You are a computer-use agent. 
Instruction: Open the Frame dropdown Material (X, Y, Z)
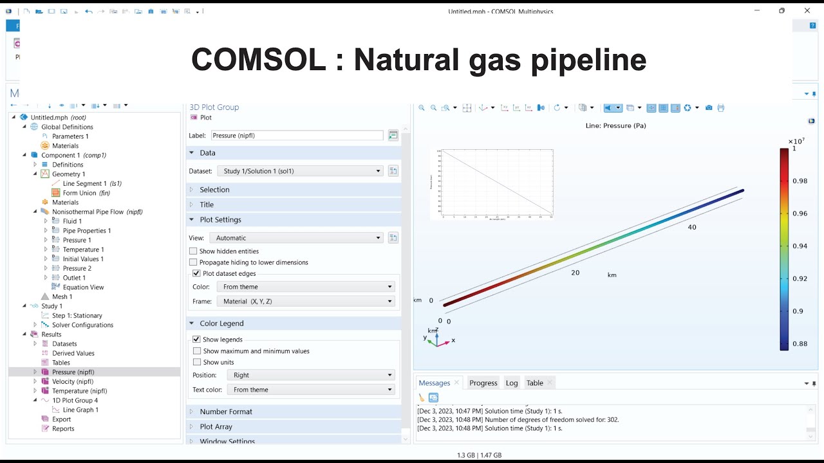pyautogui.click(x=306, y=301)
